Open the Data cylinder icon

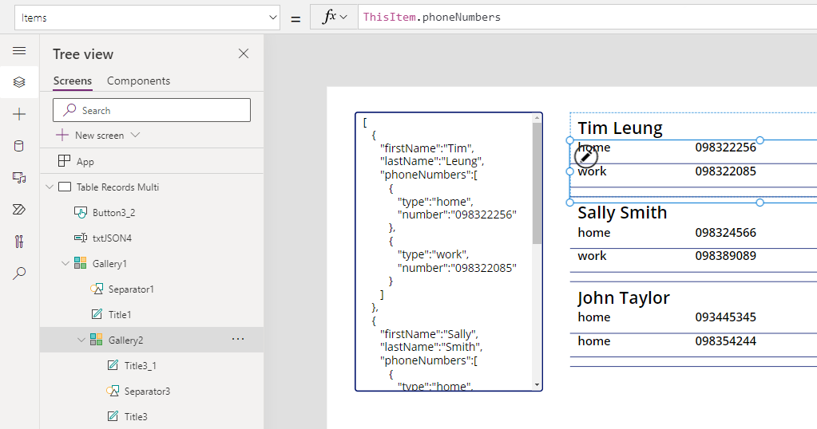20,146
